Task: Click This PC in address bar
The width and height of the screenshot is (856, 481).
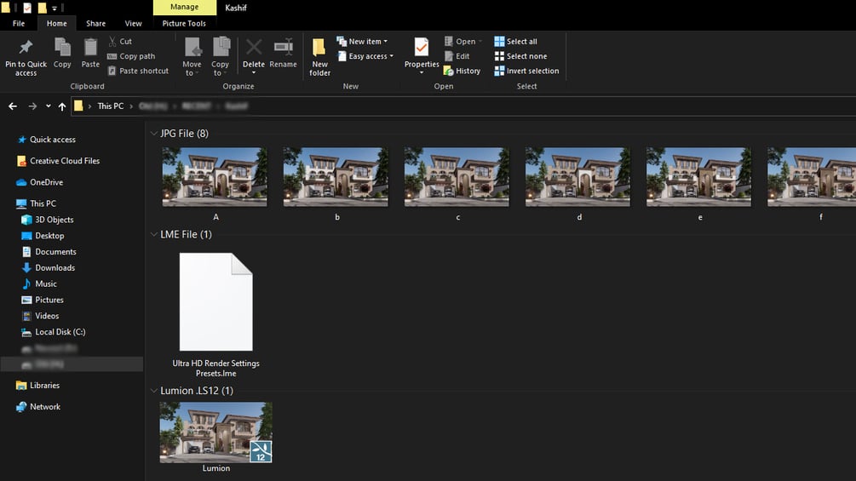Action: coord(110,106)
